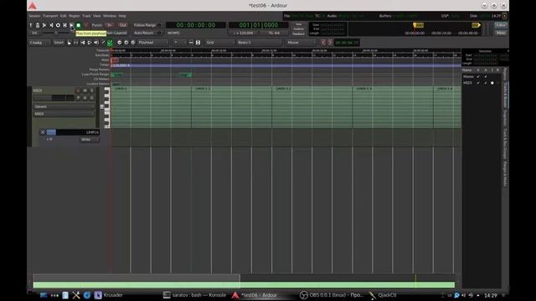Nudge forward arrow button
536x301 pixels.
[x=330, y=43]
